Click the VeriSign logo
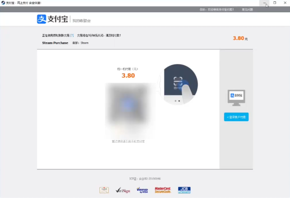Viewport: 290px width, 198px height. (123, 190)
